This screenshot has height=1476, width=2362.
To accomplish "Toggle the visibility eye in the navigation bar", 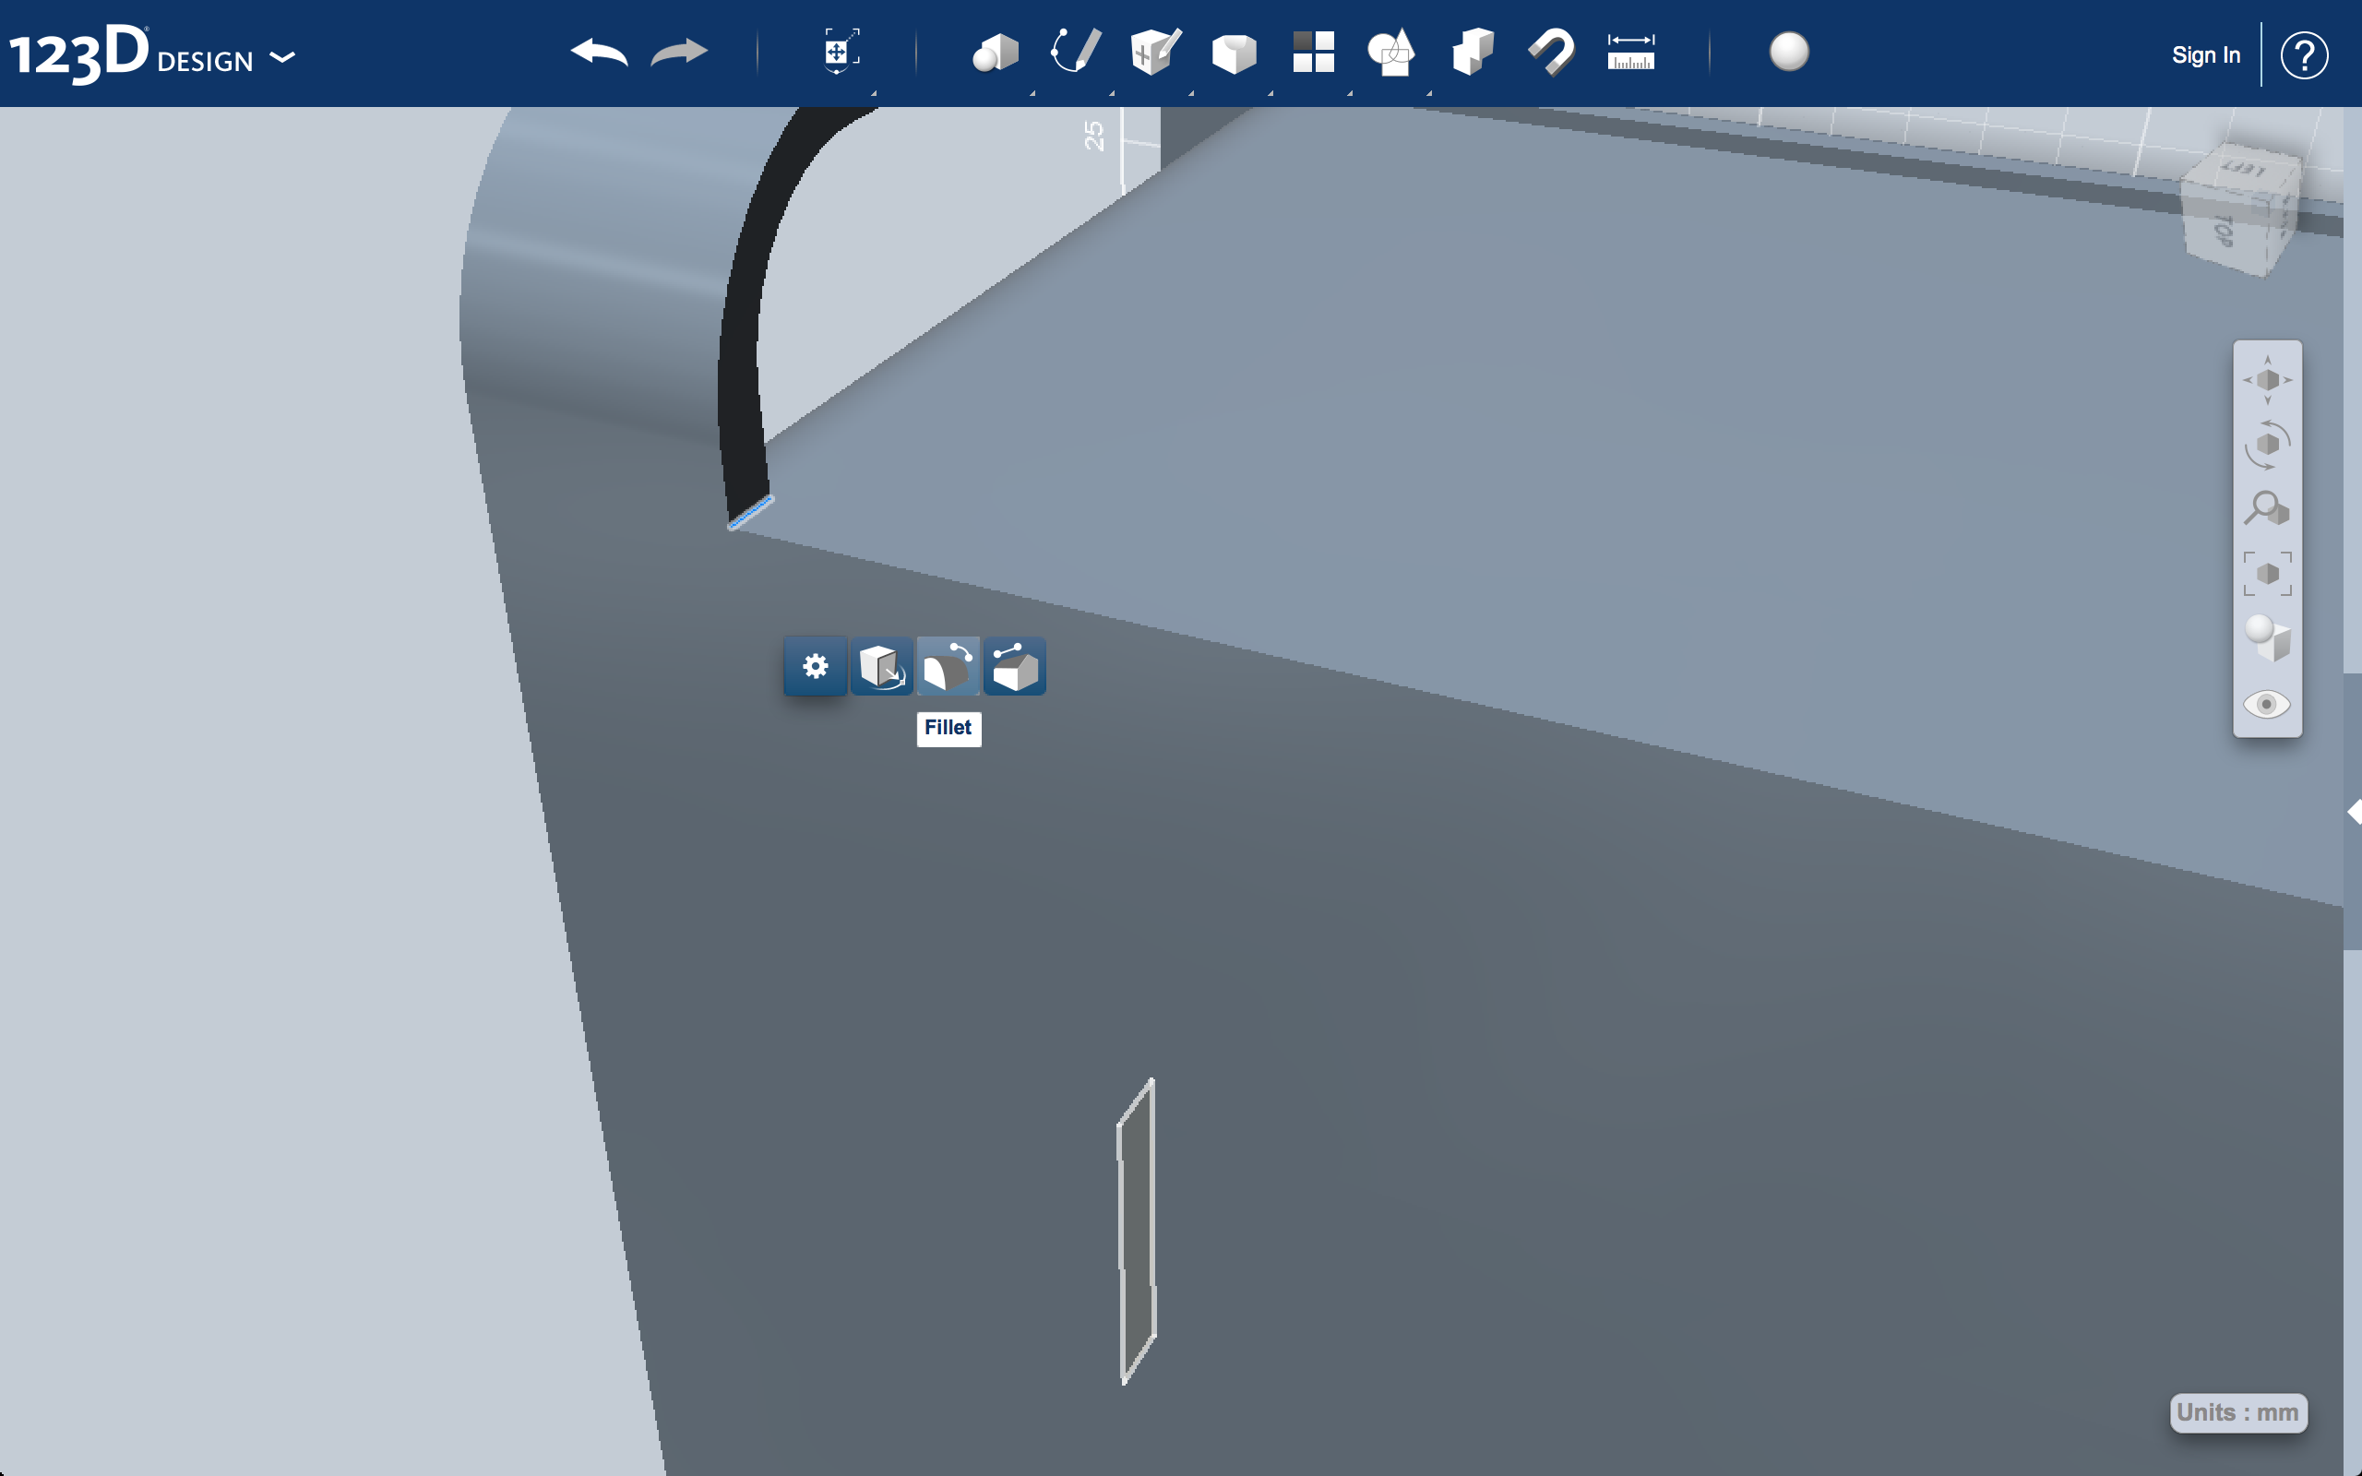I will click(2266, 705).
